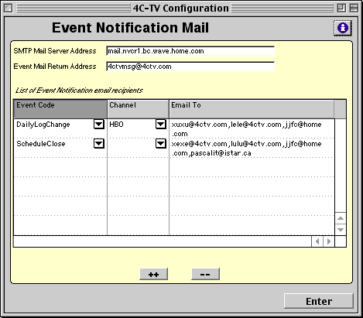The width and height of the screenshot is (363, 318).
Task: Select the Channel column header
Action: point(138,109)
